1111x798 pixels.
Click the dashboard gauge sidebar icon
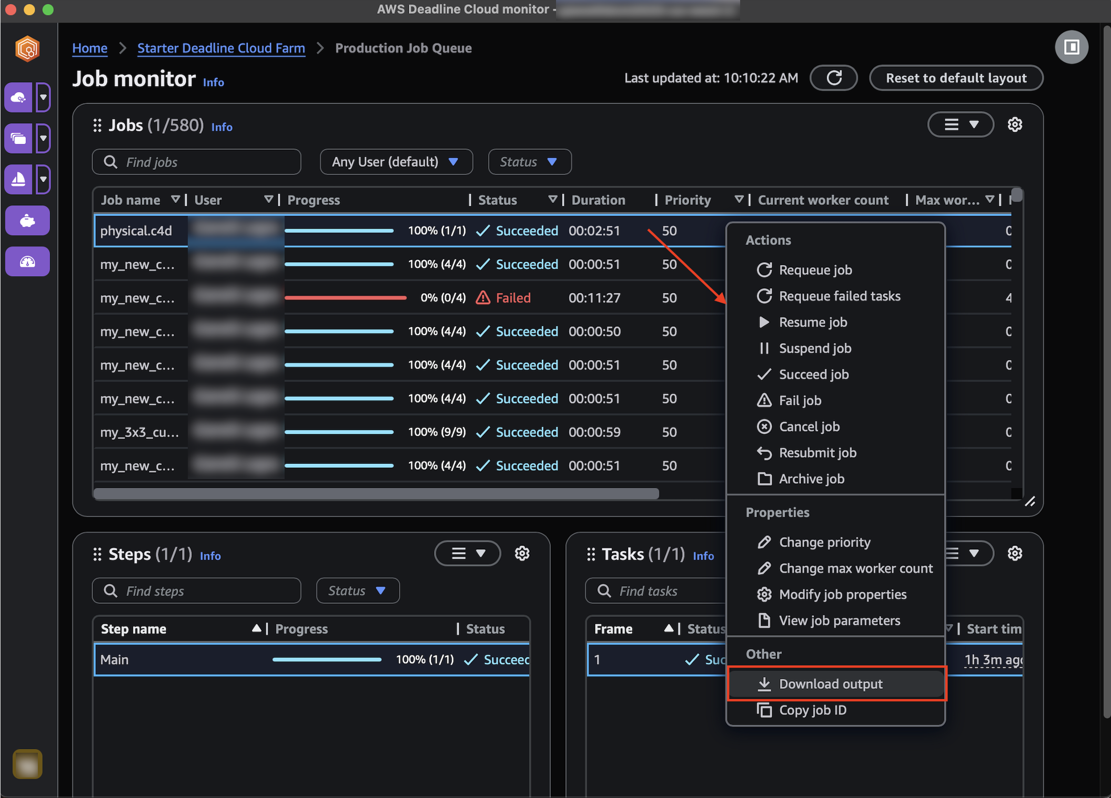(x=27, y=262)
